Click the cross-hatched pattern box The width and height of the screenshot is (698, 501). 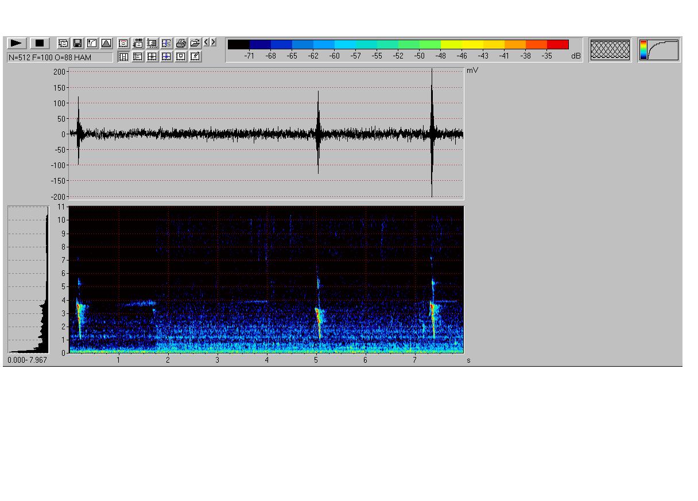(x=610, y=50)
